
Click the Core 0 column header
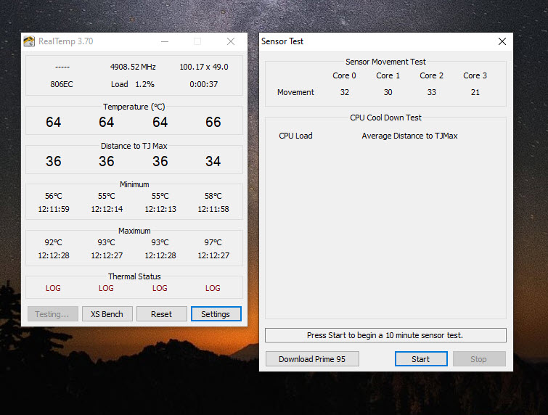click(344, 75)
